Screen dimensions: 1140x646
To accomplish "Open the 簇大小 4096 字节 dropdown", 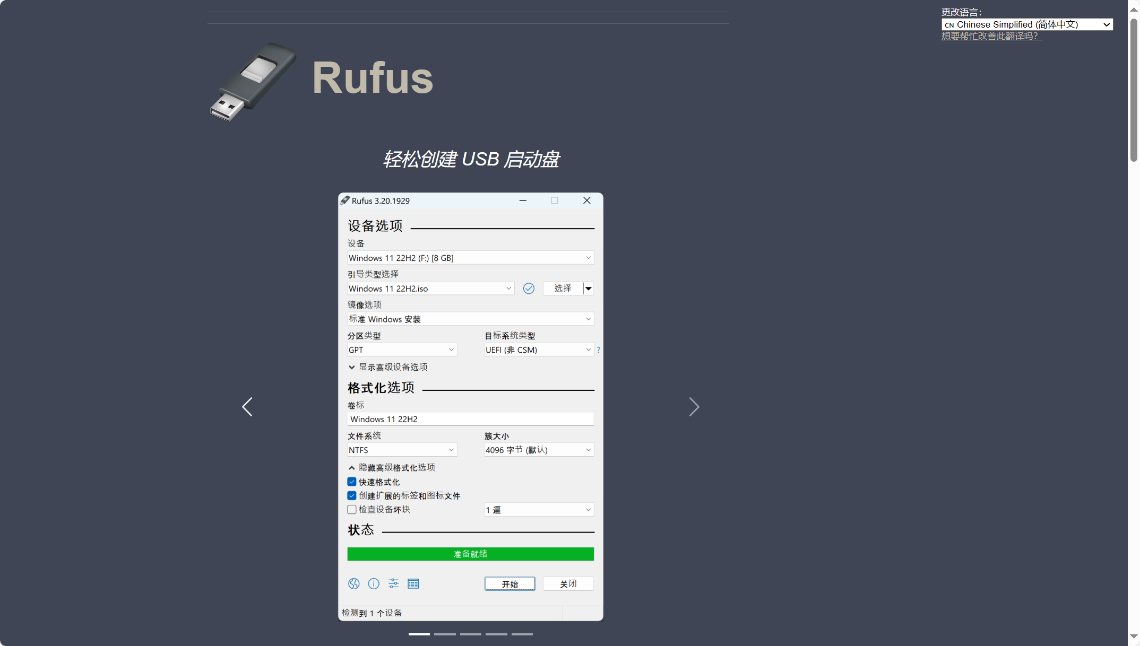I will 539,450.
